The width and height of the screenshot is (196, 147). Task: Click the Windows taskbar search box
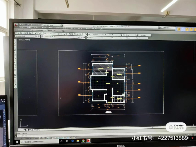coord(40,142)
